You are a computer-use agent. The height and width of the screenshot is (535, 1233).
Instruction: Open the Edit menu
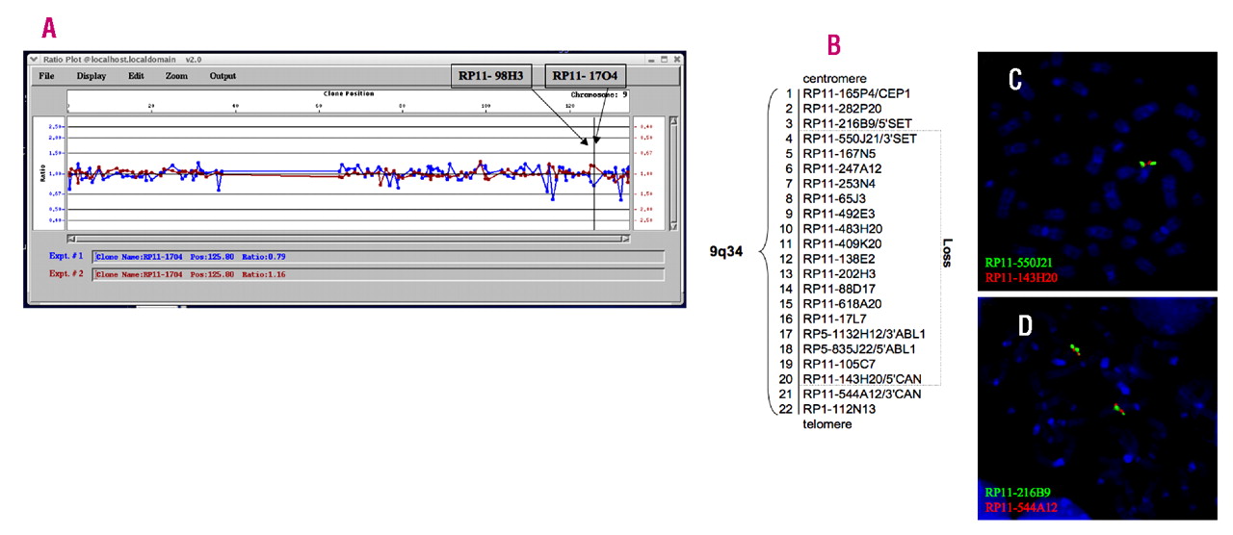point(136,76)
